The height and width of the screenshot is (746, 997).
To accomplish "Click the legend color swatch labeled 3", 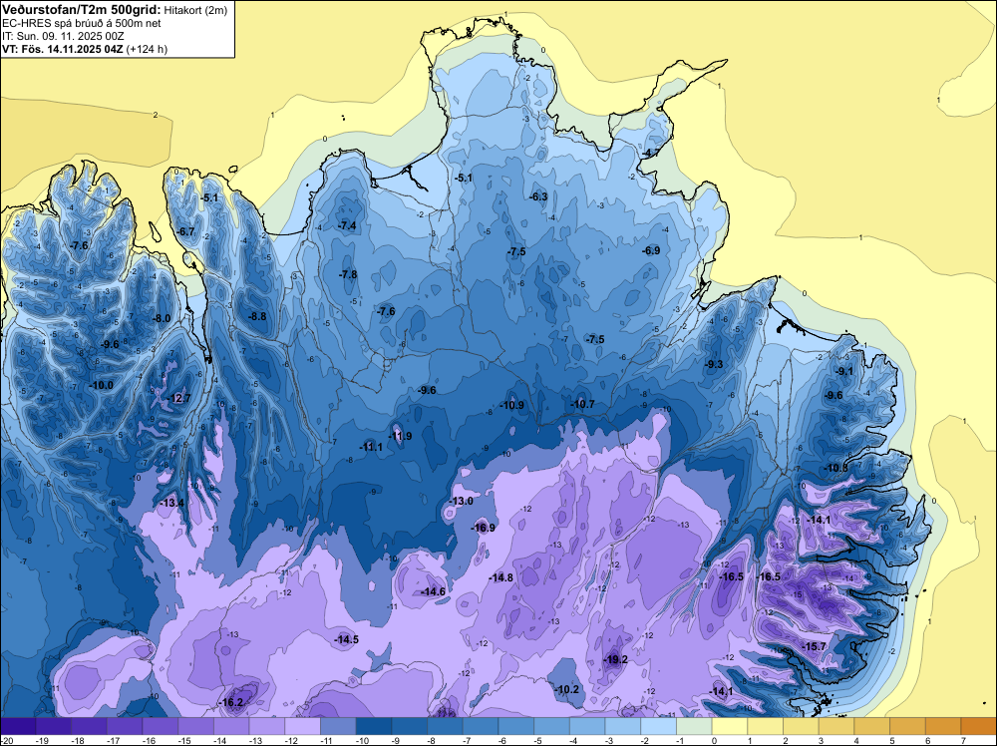I will [836, 726].
